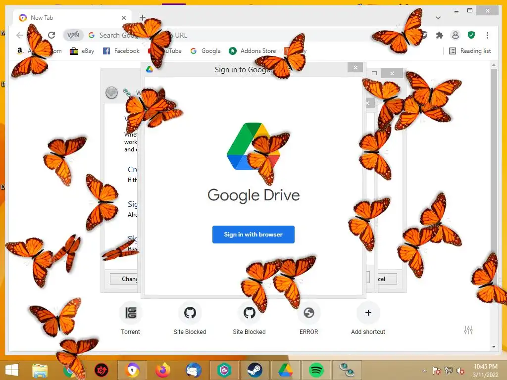The image size is (507, 380).
Task: Open the Torrent shortcut tile
Action: pyautogui.click(x=131, y=318)
